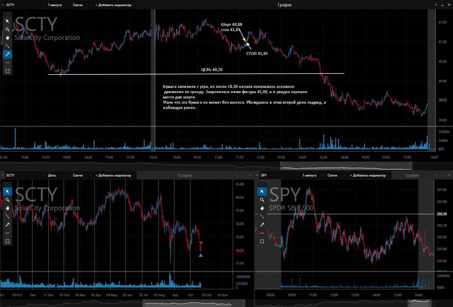
Task: Activate the hand pan tool on main chart
Action: [x=7, y=38]
